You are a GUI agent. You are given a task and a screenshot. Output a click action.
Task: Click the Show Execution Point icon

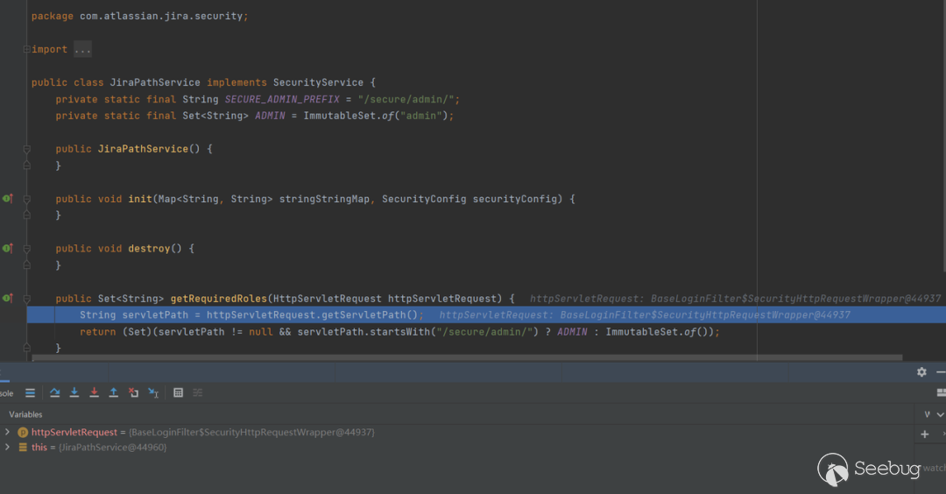(30, 392)
